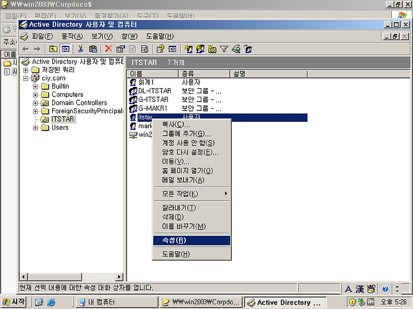Choose 메일 보내기(A)
This screenshot has width=413, height=309.
[x=192, y=180]
